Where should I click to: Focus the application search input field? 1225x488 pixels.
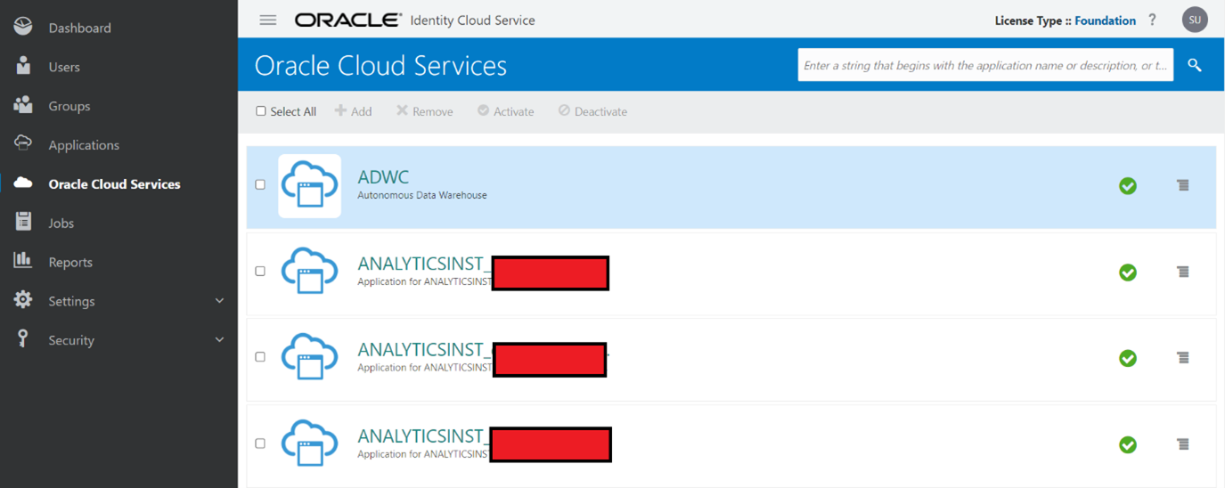click(984, 65)
